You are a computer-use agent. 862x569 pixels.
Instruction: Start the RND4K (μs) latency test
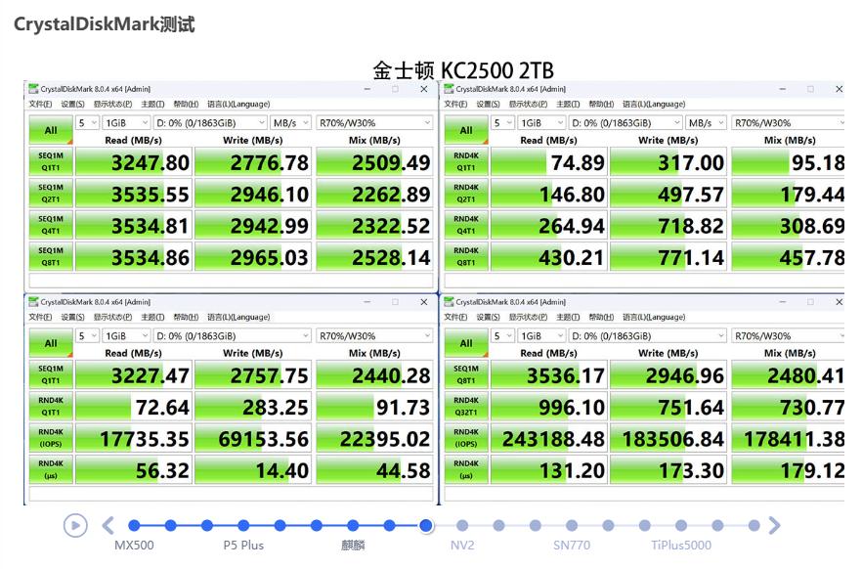tap(50, 469)
